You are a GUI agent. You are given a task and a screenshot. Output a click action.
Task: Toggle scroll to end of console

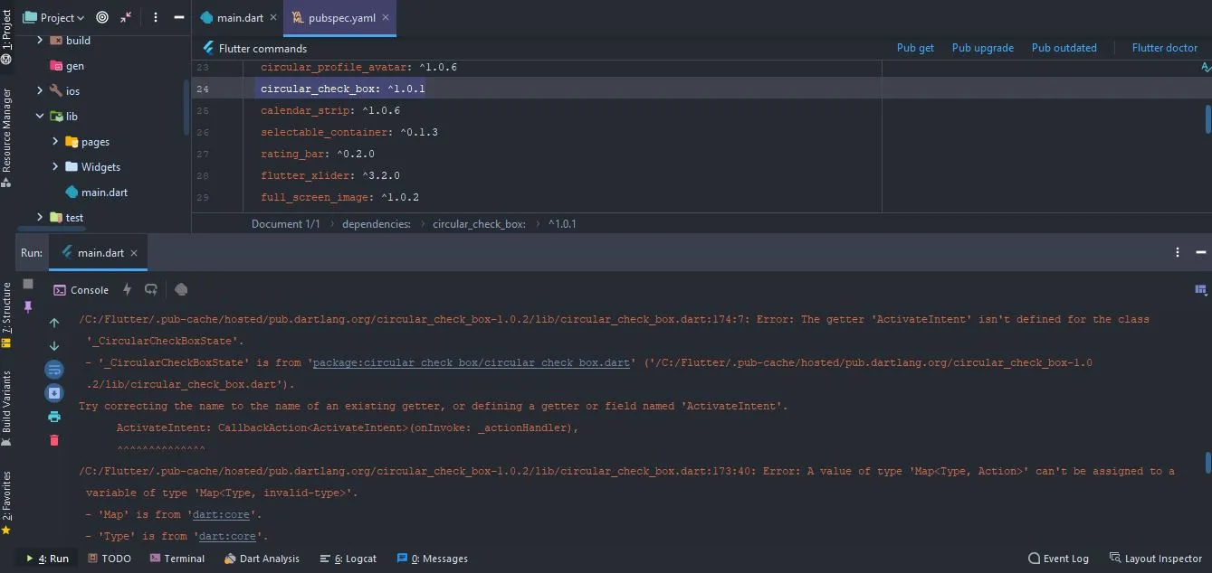tap(54, 393)
